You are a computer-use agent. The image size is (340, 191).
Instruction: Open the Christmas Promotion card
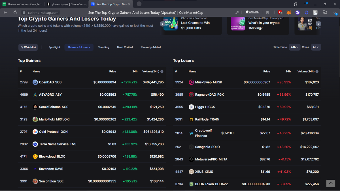[x=192, y=25]
